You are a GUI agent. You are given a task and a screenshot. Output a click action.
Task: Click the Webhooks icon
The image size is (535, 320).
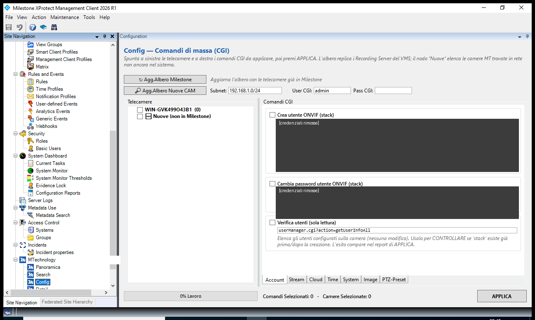pos(31,126)
